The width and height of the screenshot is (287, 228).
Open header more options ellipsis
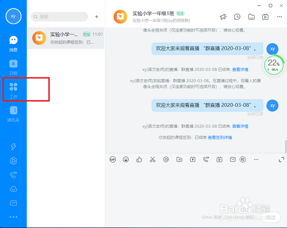pyautogui.click(x=279, y=17)
